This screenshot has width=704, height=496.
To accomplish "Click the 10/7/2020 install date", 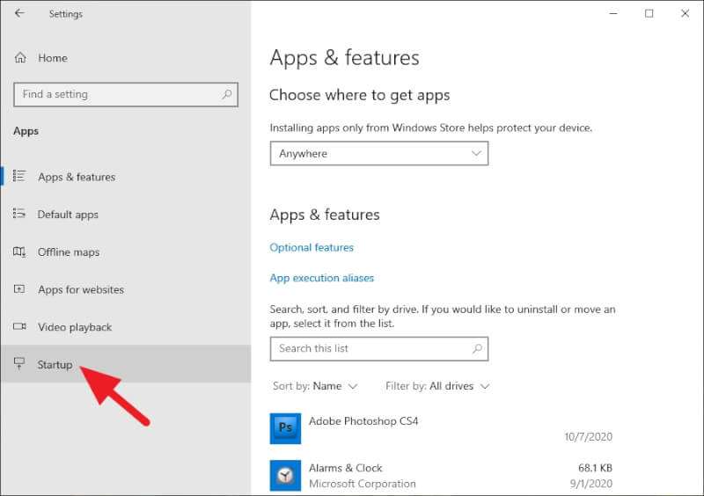I will [x=588, y=437].
